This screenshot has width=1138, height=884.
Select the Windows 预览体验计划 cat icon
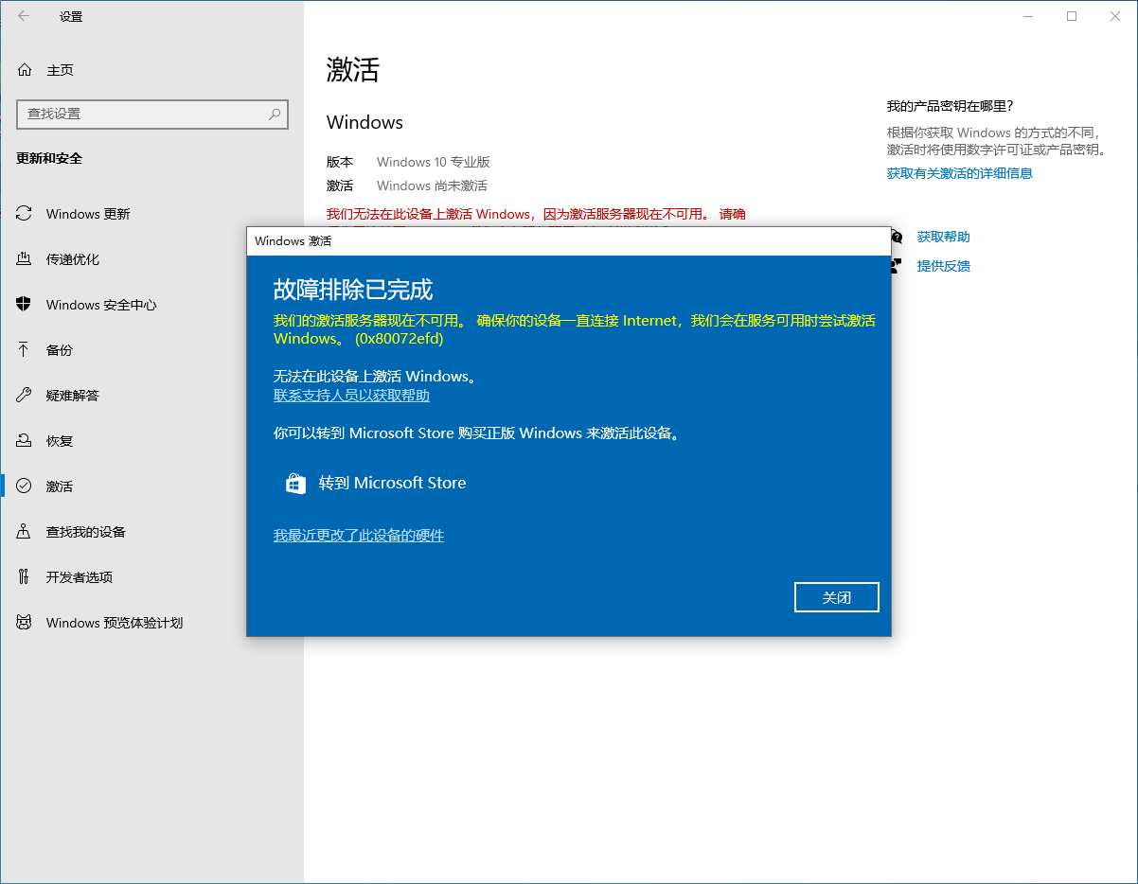pyautogui.click(x=25, y=623)
